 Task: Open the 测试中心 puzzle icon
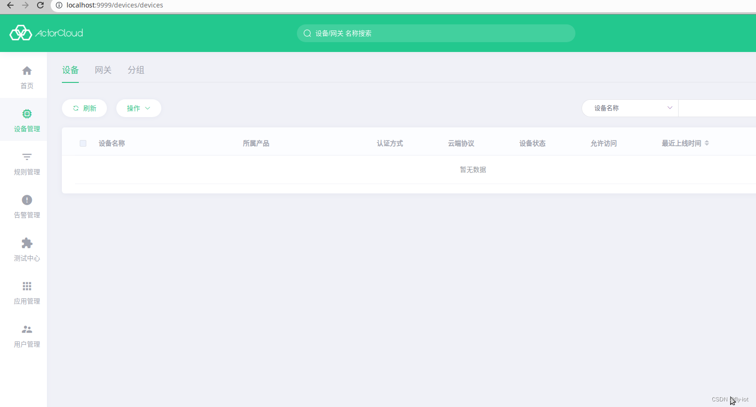pyautogui.click(x=27, y=243)
